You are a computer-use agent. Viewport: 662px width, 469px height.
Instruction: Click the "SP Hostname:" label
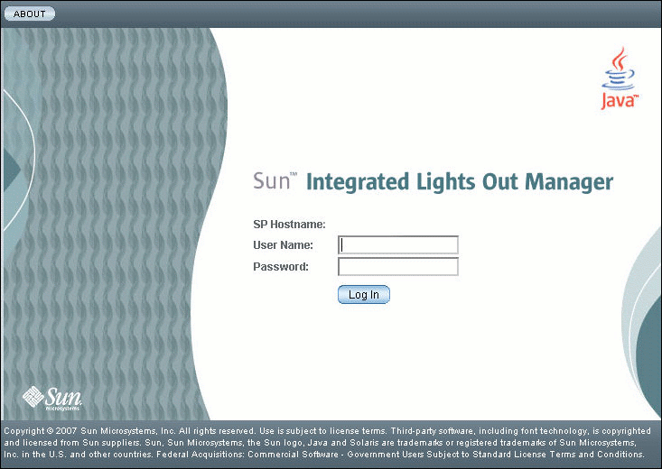coord(289,225)
